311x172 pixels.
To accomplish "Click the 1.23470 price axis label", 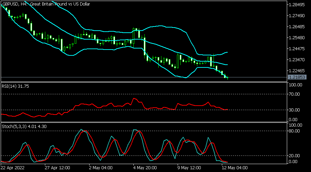I will (x=297, y=60).
